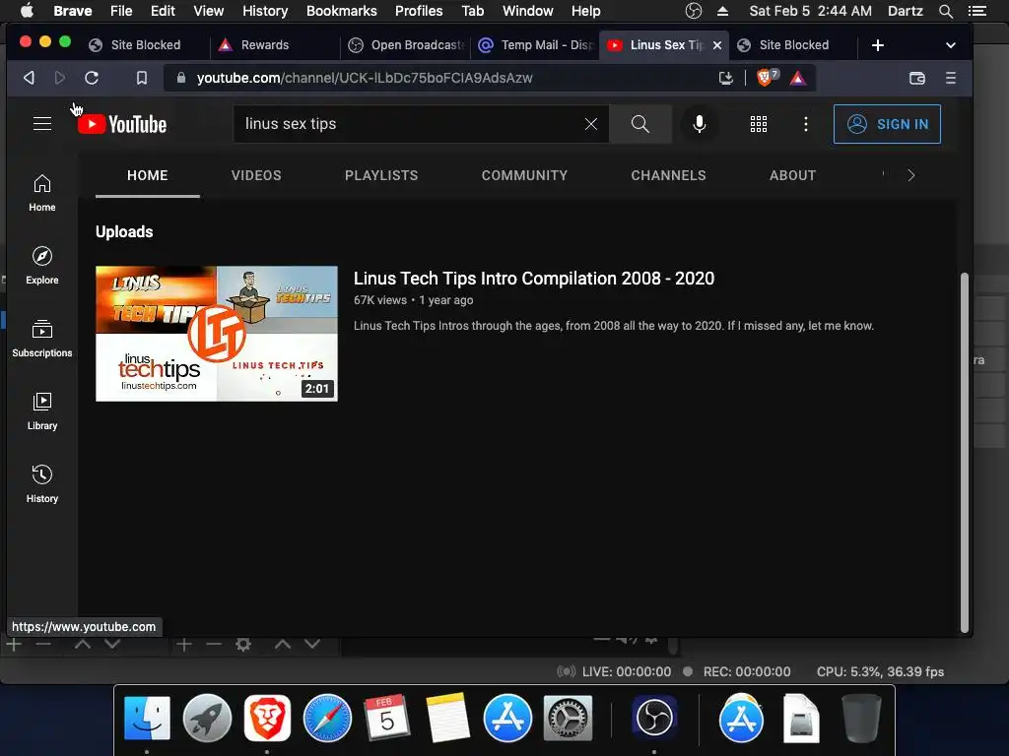Reload the page
This screenshot has height=756, width=1009.
click(92, 78)
